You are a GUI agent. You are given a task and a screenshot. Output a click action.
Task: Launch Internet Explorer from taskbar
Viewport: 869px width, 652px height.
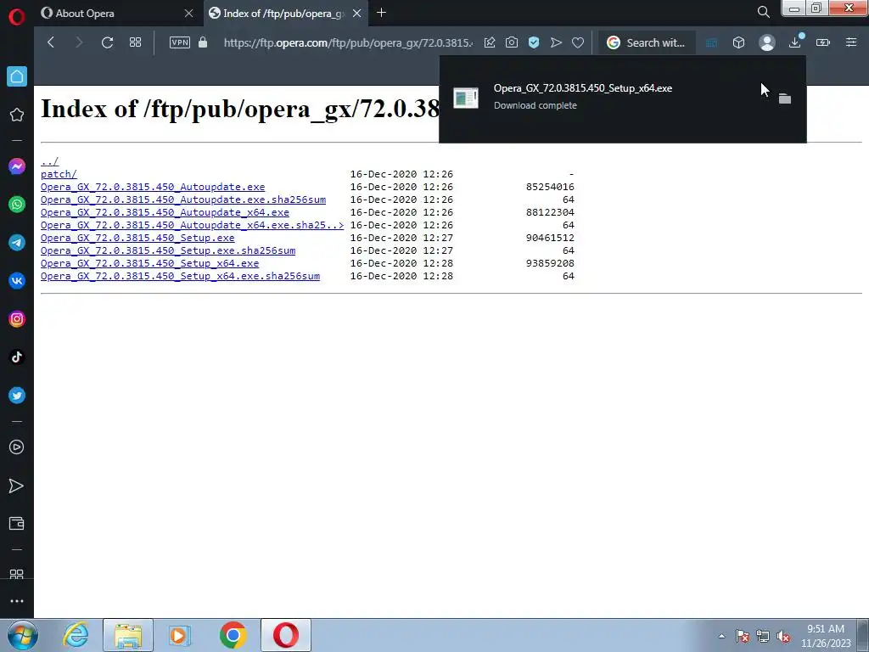[x=76, y=635]
